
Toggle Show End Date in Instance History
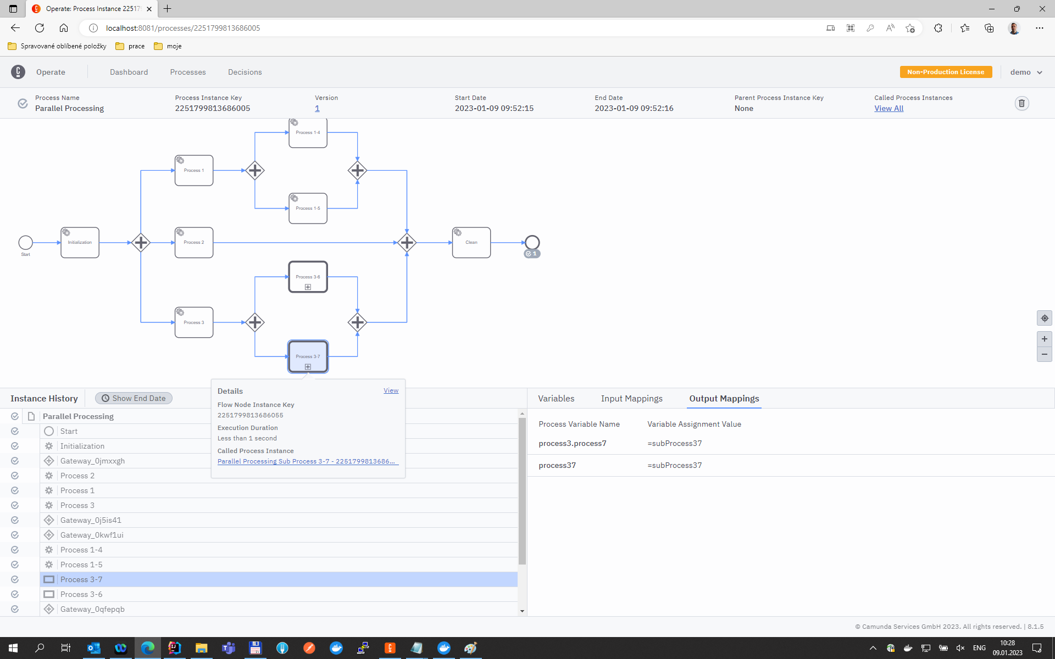134,398
